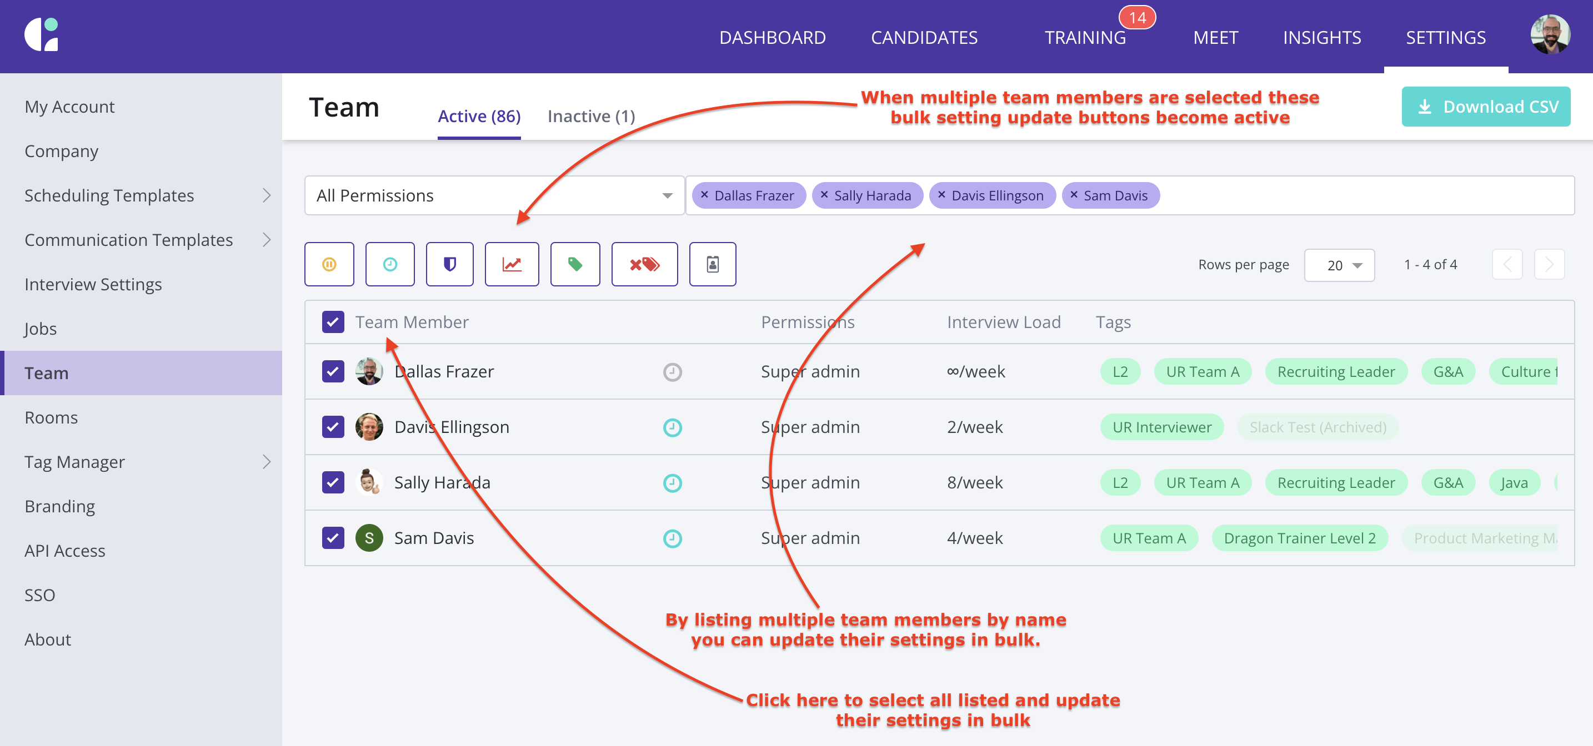Click the teal clock bulk availability button

(x=389, y=265)
